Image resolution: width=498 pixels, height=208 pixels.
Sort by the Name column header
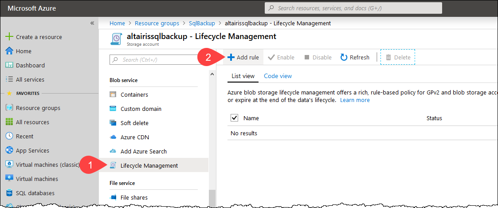pos(251,118)
